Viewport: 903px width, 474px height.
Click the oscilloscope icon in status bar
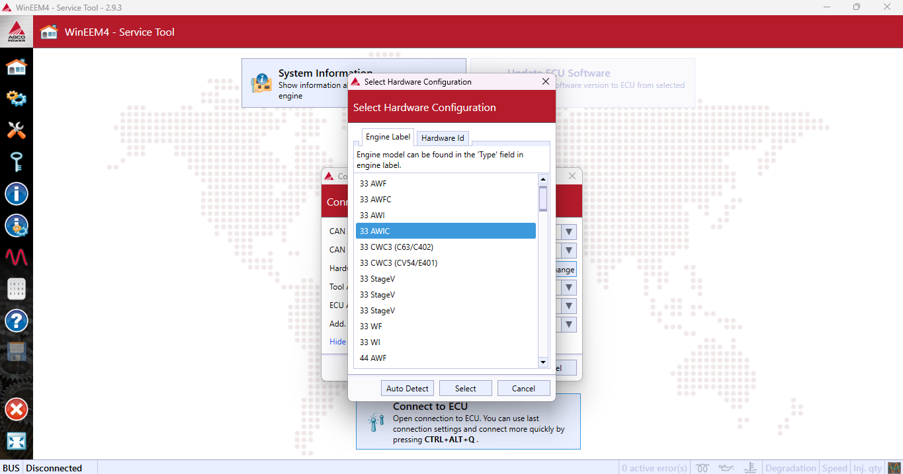click(x=893, y=468)
